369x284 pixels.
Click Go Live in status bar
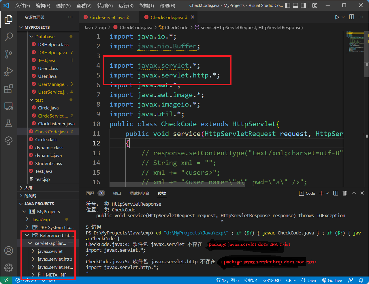point(332,280)
